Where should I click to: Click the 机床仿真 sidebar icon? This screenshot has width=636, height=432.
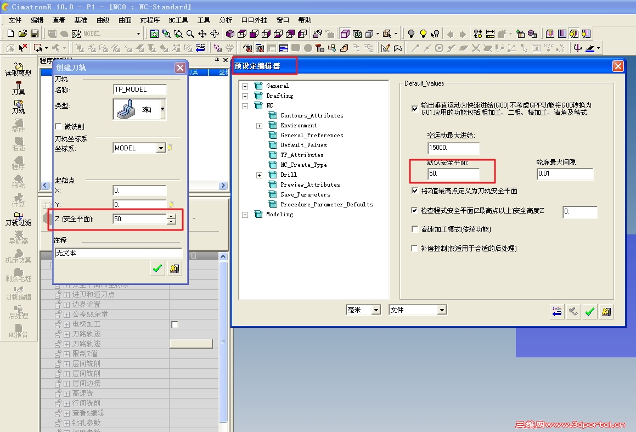pos(18,256)
